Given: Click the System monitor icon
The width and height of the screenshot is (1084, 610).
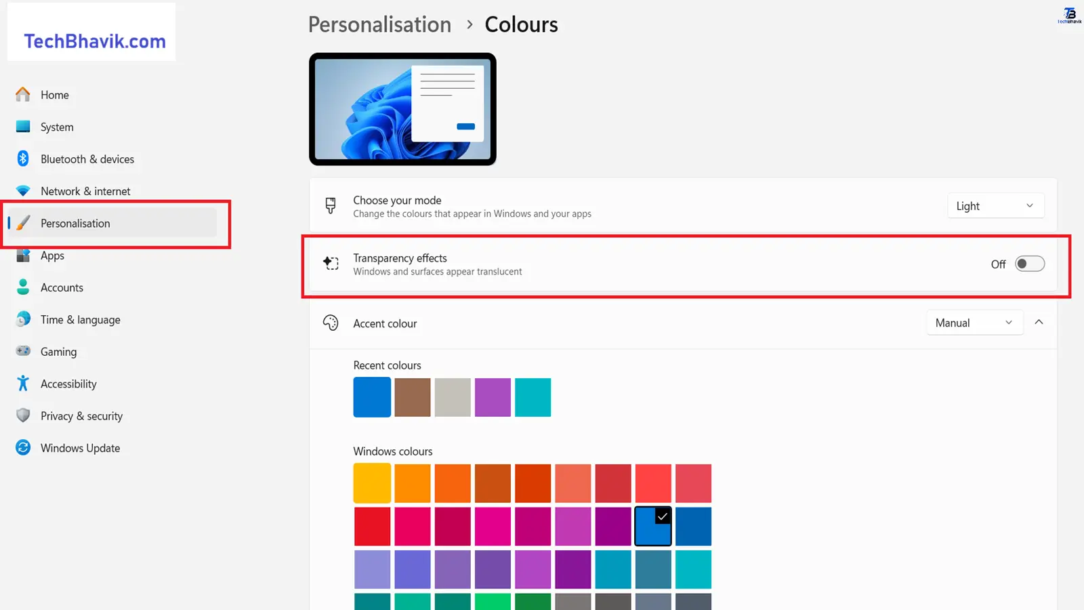Looking at the screenshot, I should [x=23, y=126].
